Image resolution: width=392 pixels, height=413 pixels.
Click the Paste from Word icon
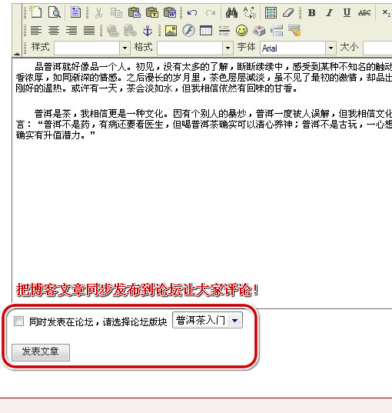coord(170,12)
